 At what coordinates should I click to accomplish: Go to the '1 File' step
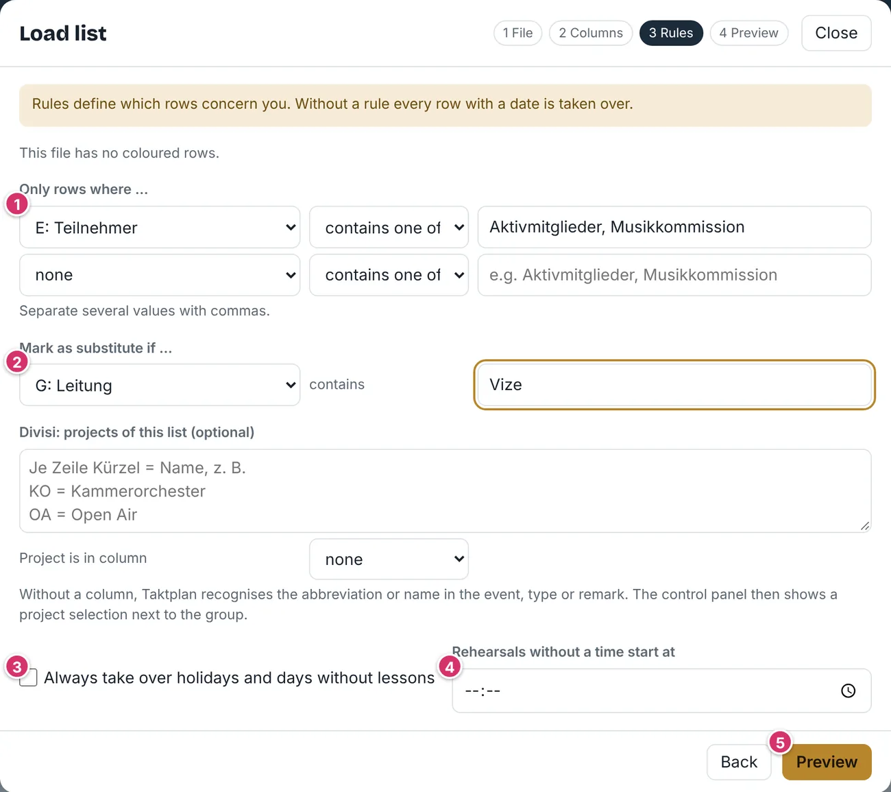click(x=518, y=33)
